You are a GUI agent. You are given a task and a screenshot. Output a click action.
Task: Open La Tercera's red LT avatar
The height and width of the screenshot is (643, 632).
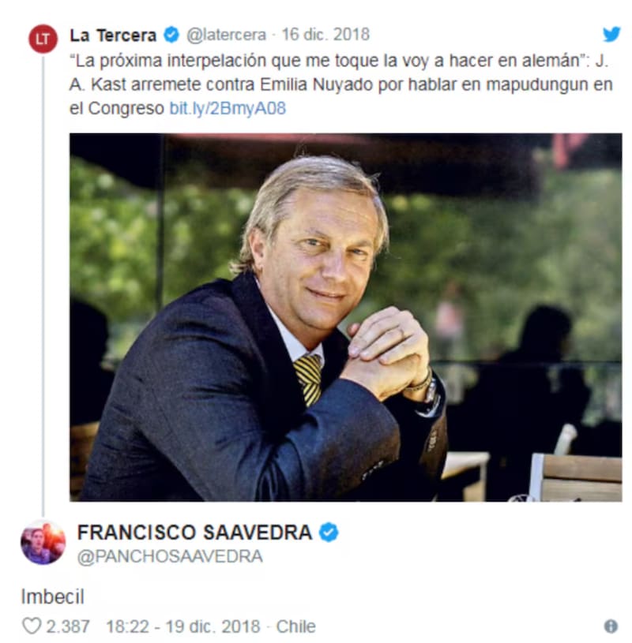pos(43,39)
